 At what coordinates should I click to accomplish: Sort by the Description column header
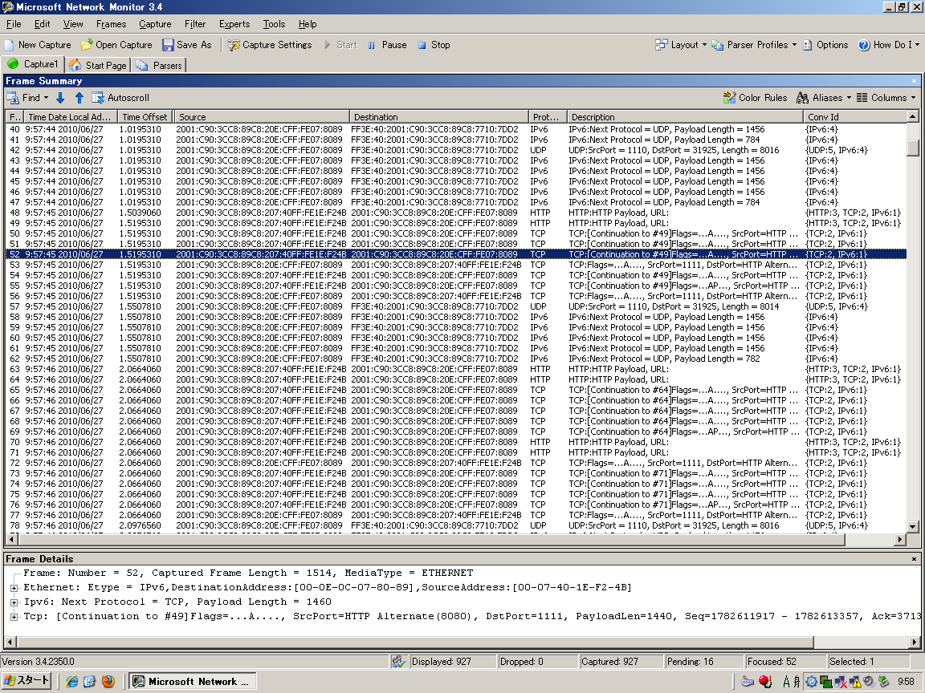(x=685, y=116)
